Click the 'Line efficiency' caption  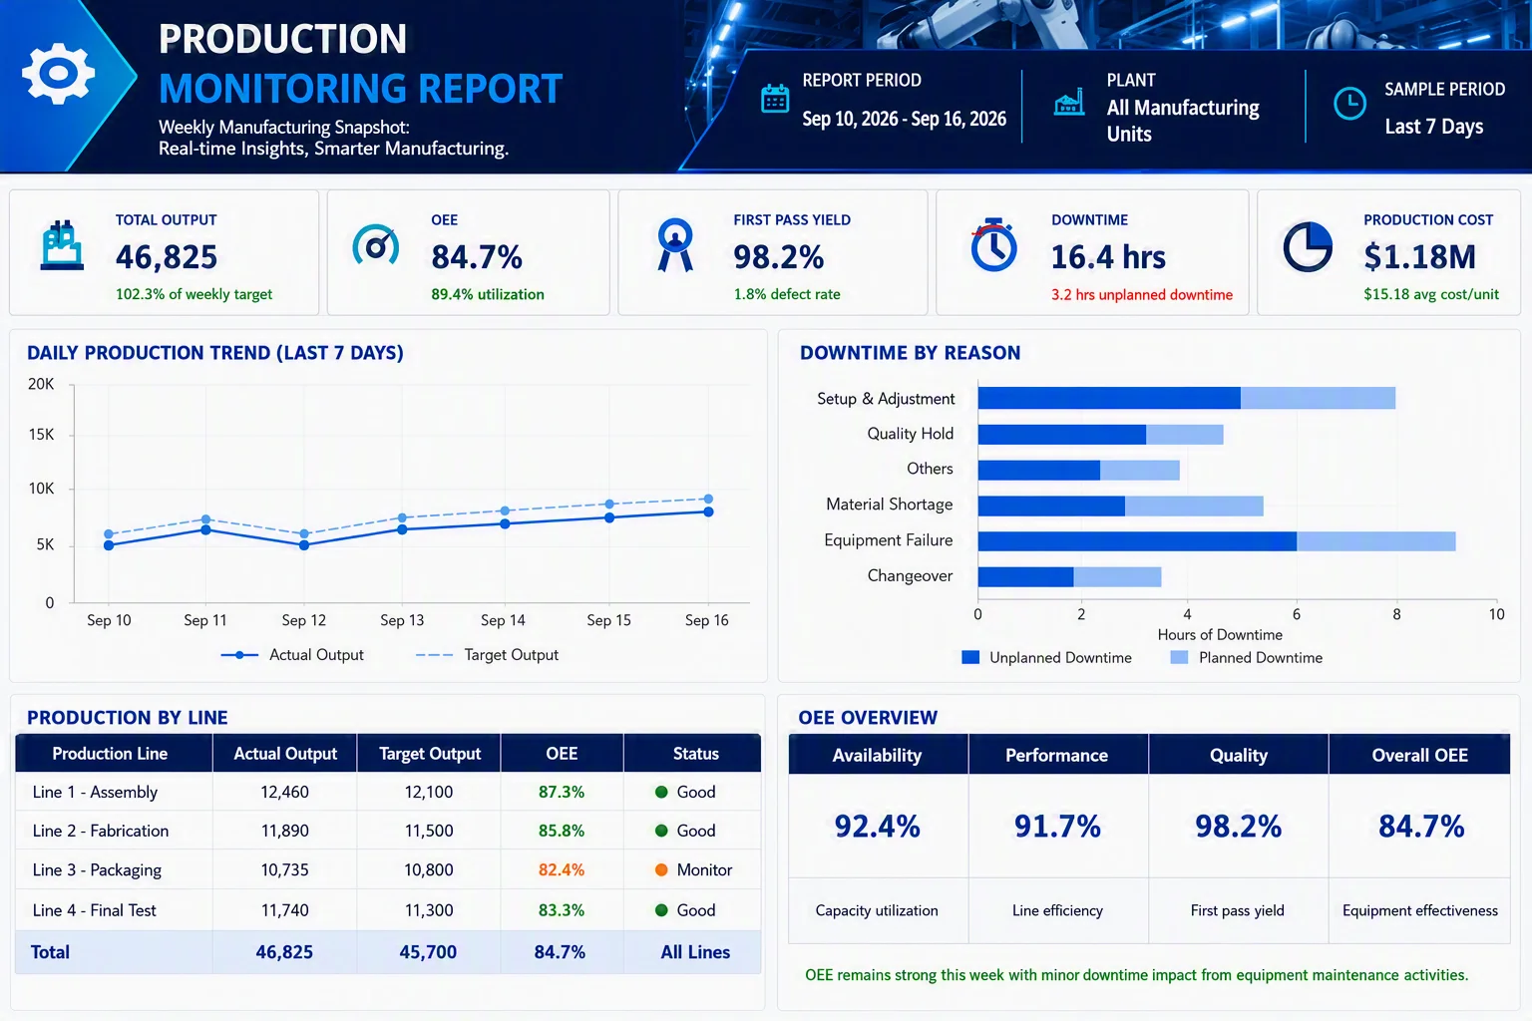coord(1057,910)
